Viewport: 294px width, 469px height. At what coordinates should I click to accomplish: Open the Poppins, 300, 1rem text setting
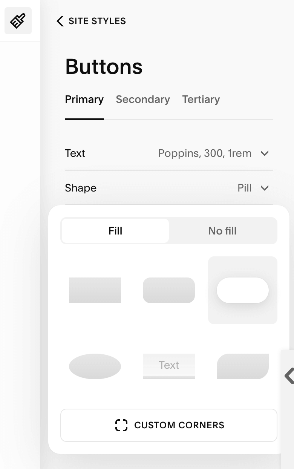pyautogui.click(x=205, y=153)
